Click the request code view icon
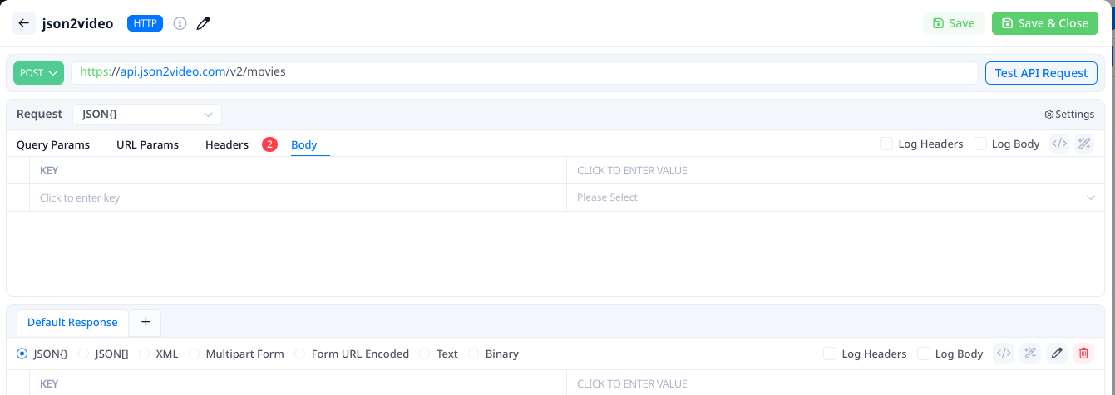Viewport: 1115px width, 395px height. point(1059,144)
